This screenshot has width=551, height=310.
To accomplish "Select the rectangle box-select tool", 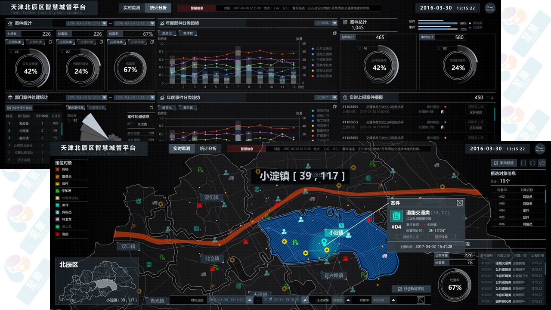I will coord(523,163).
